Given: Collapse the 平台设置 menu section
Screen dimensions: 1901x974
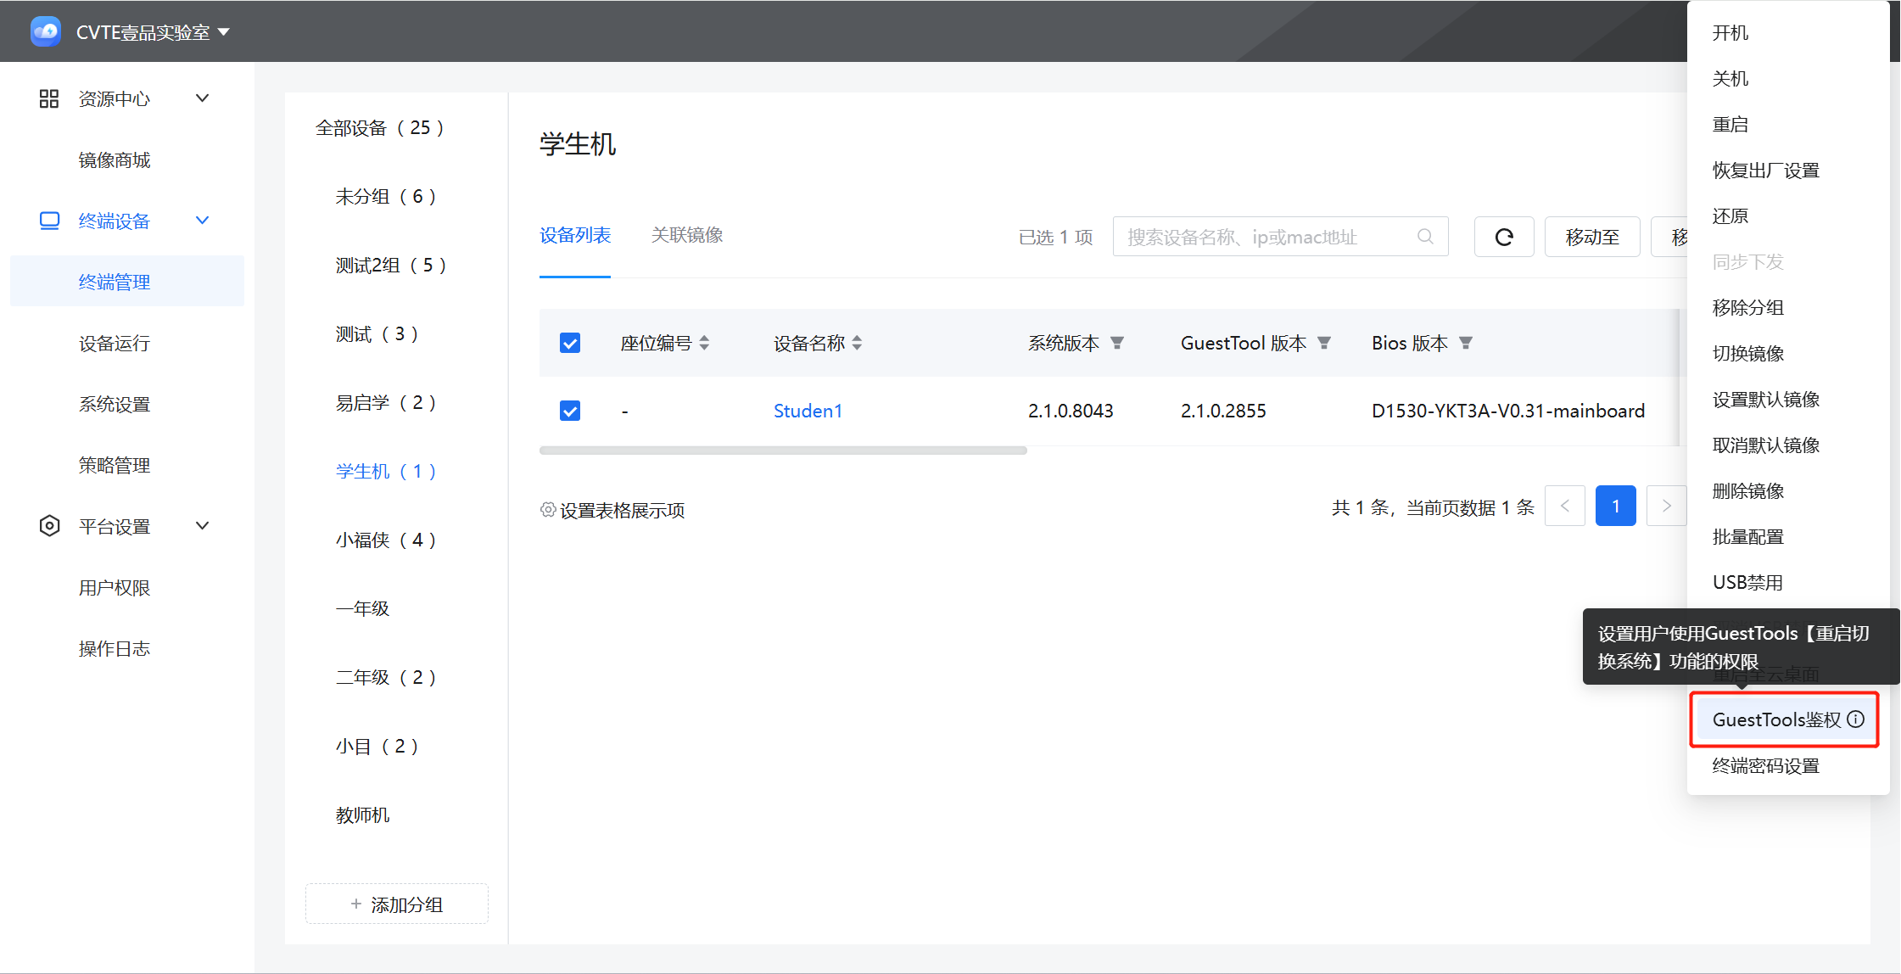Looking at the screenshot, I should [202, 526].
